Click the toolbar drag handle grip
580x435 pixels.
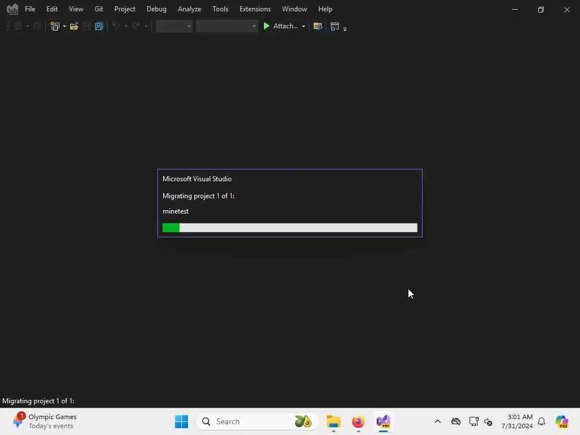[8, 26]
